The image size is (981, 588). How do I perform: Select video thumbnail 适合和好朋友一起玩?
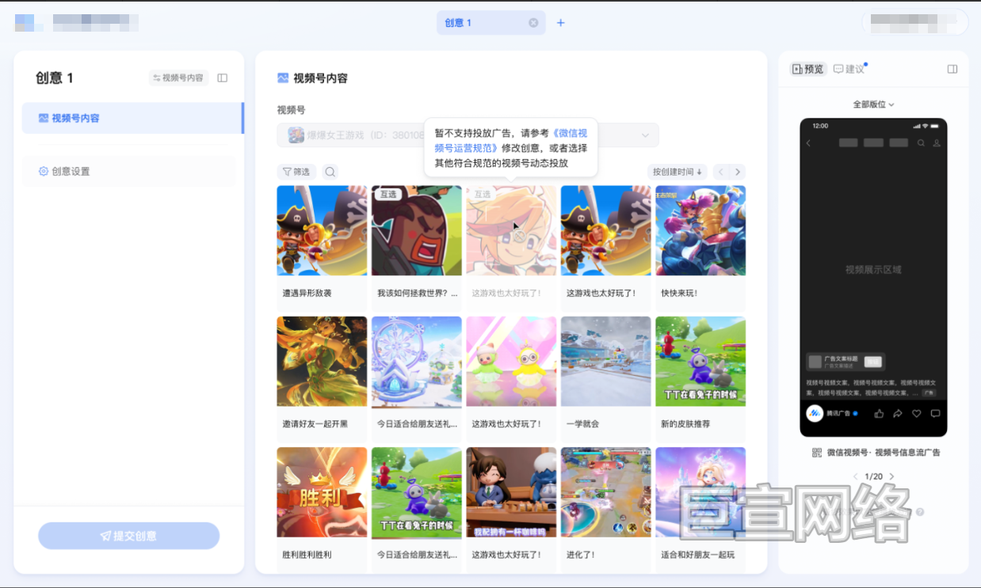click(x=700, y=492)
